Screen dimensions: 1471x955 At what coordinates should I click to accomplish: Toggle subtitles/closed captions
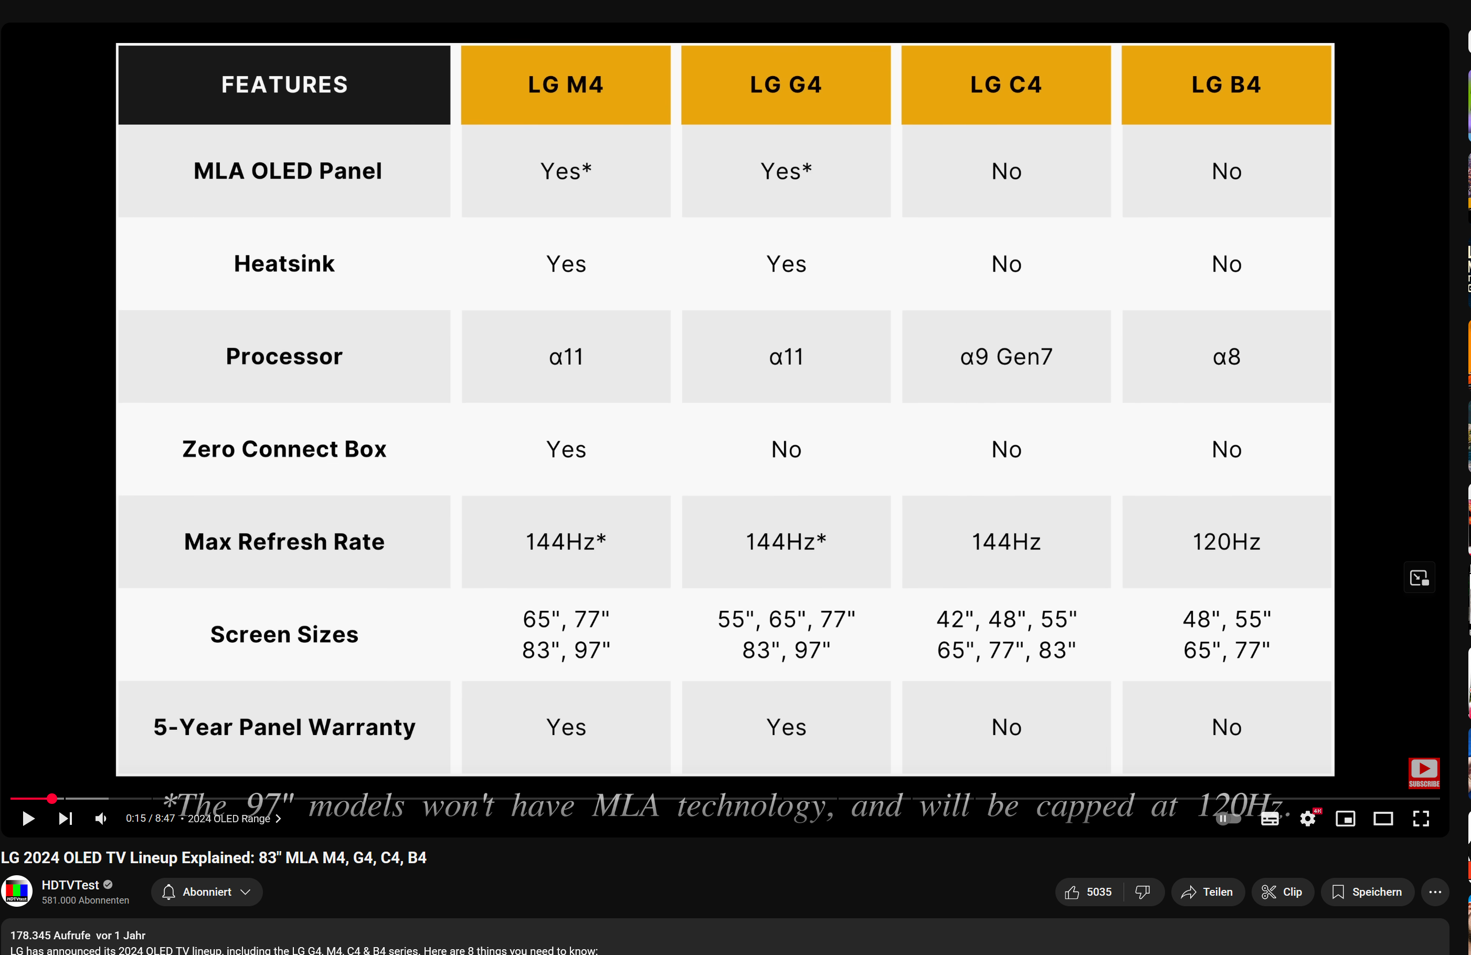click(1269, 819)
